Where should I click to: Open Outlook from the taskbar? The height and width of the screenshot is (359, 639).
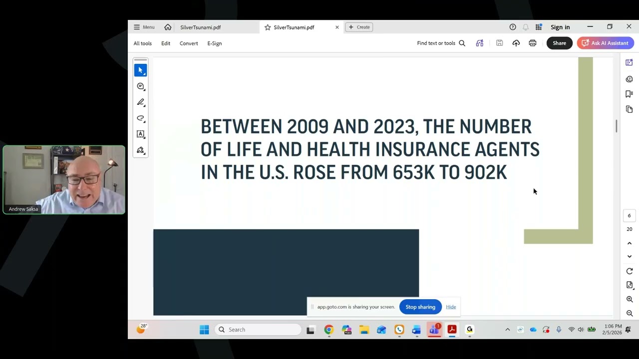coord(381,330)
